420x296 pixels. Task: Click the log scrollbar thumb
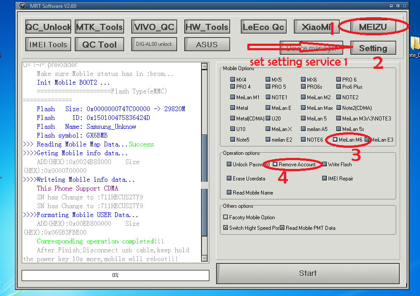pyautogui.click(x=204, y=186)
